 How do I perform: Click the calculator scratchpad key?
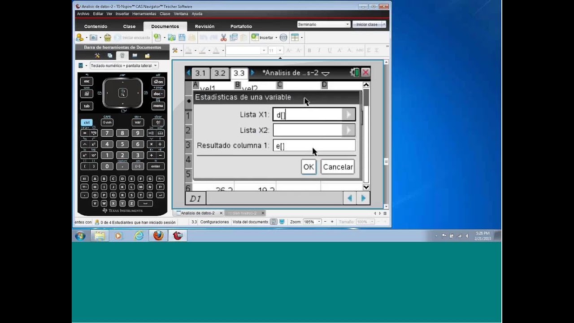(87, 94)
